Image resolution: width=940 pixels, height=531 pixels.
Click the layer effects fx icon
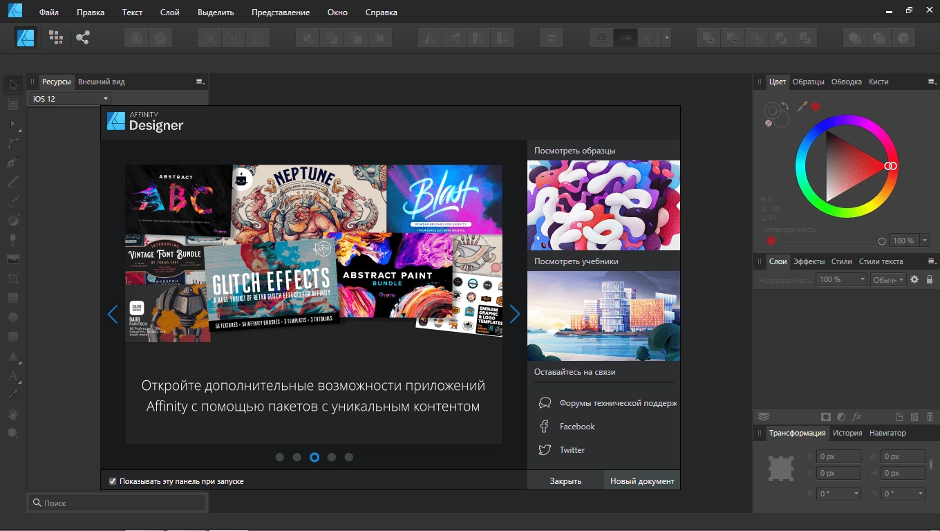point(857,417)
